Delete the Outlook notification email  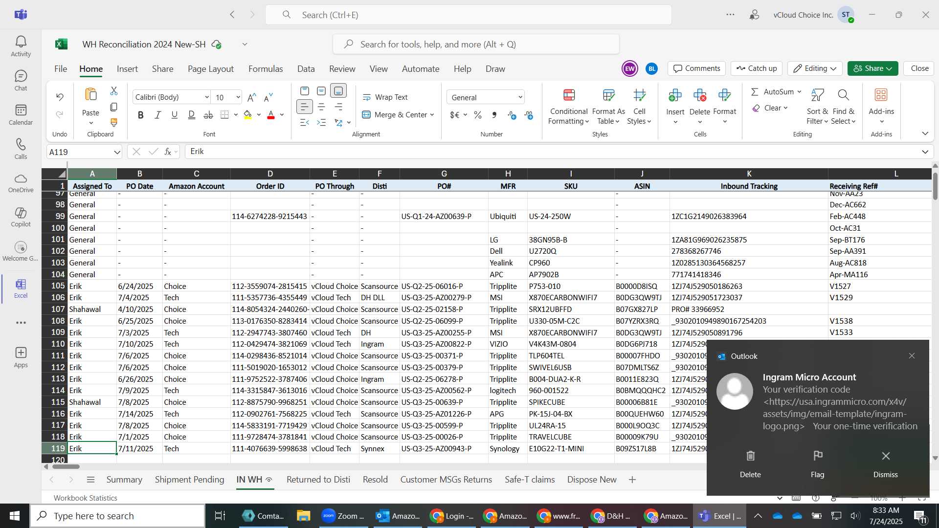(750, 464)
